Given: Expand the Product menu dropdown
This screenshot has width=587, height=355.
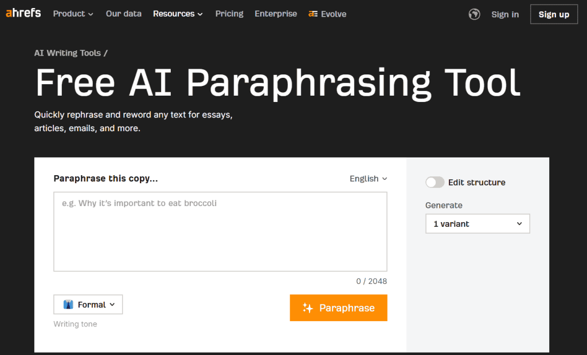Looking at the screenshot, I should [73, 14].
